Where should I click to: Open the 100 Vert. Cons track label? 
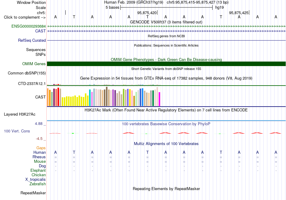click(17, 131)
